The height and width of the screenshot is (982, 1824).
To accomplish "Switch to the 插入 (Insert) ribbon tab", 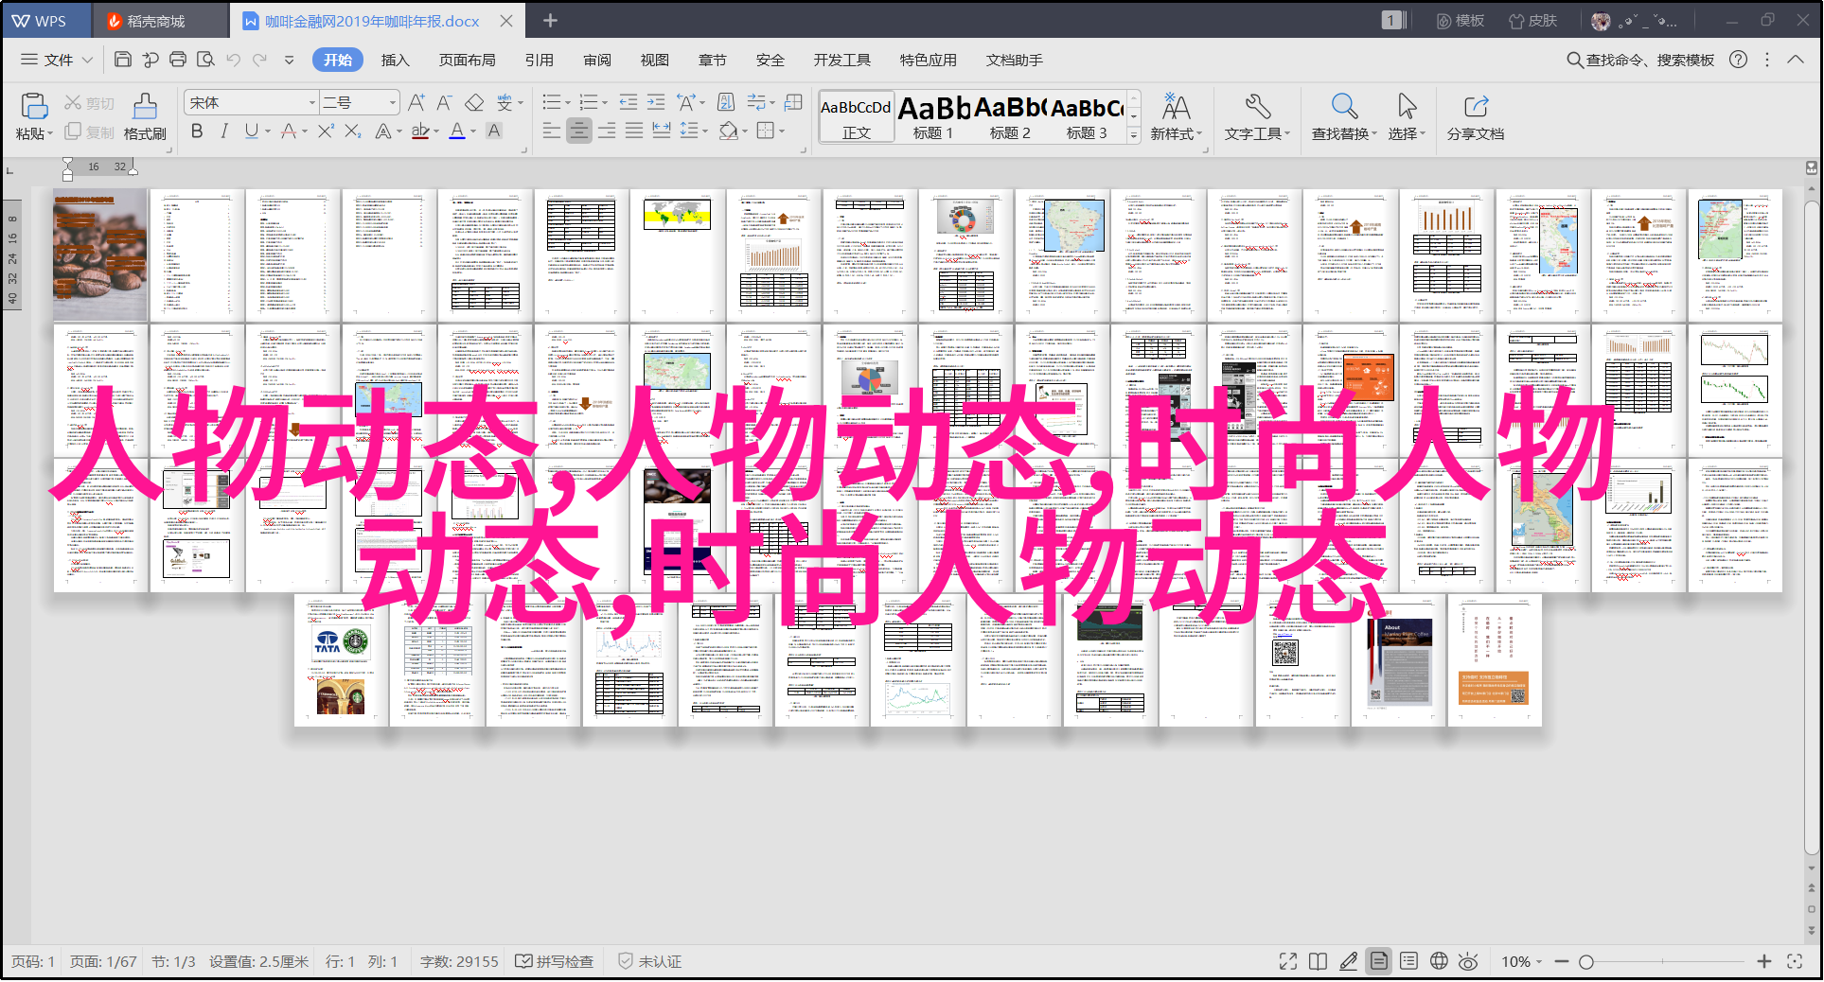I will [x=395, y=60].
